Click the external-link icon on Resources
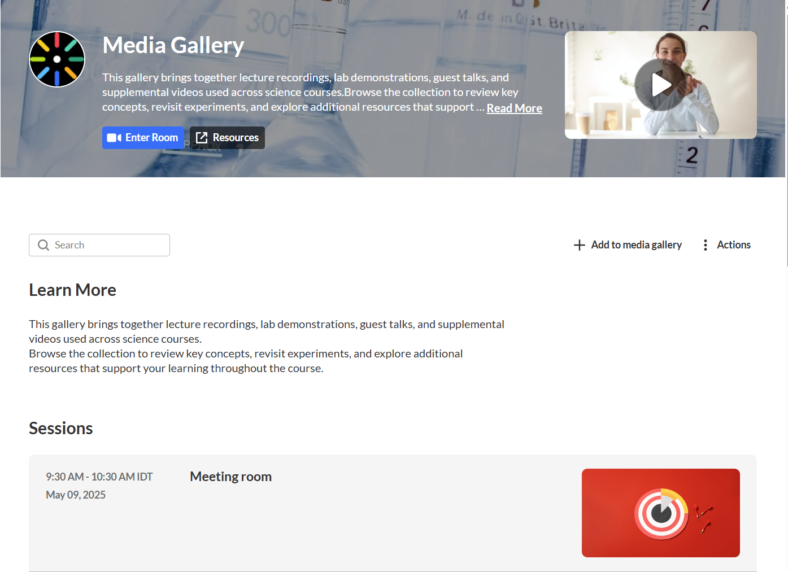Image resolution: width=788 pixels, height=572 pixels. [202, 138]
